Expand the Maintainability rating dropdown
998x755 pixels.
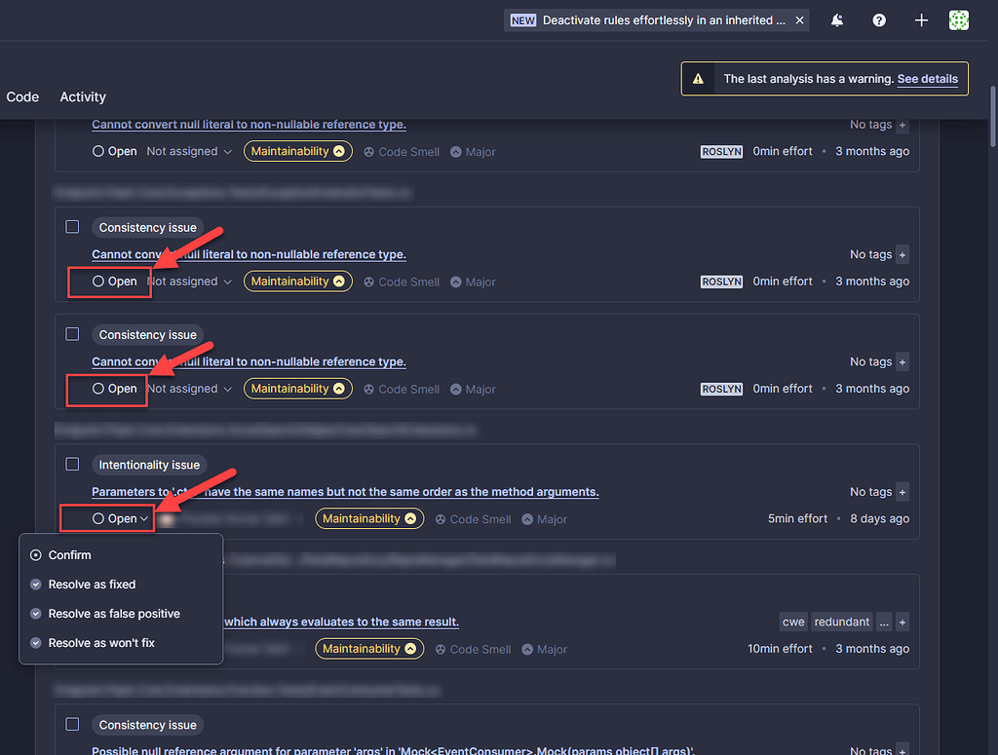[x=297, y=151]
